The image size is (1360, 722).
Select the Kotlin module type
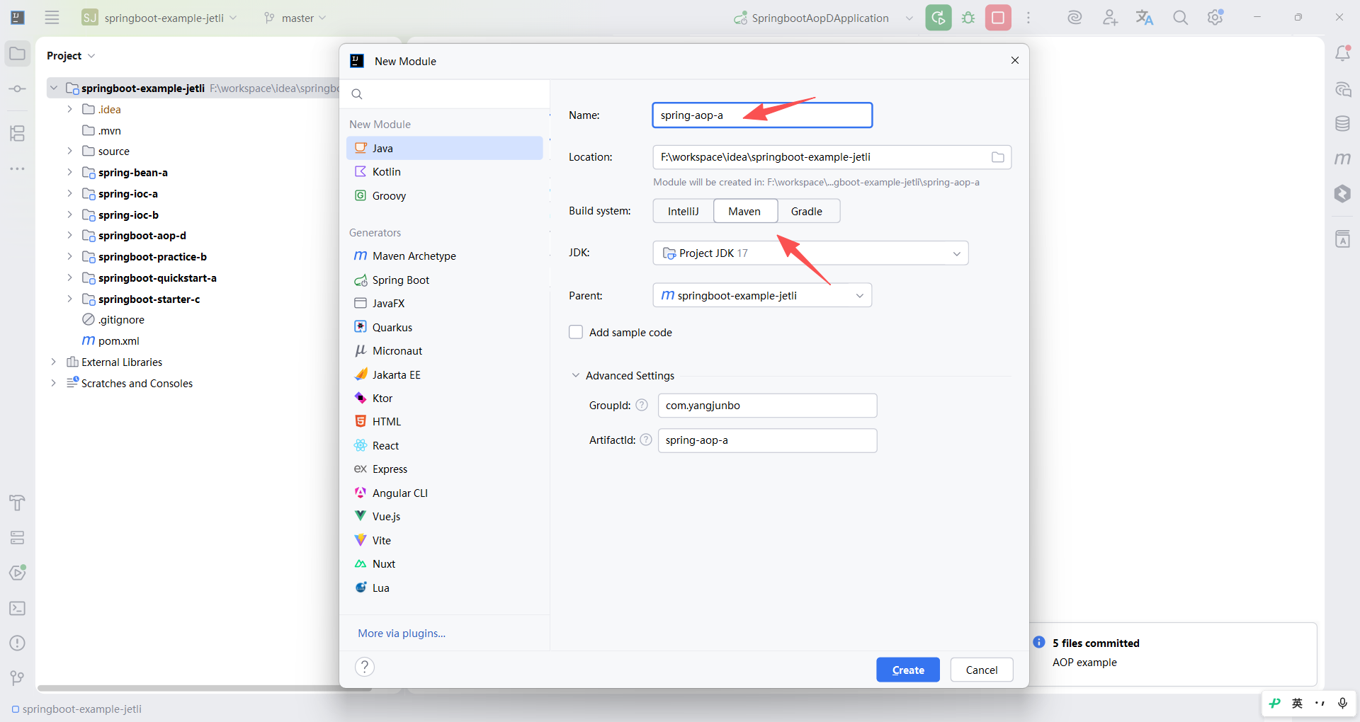coord(445,172)
